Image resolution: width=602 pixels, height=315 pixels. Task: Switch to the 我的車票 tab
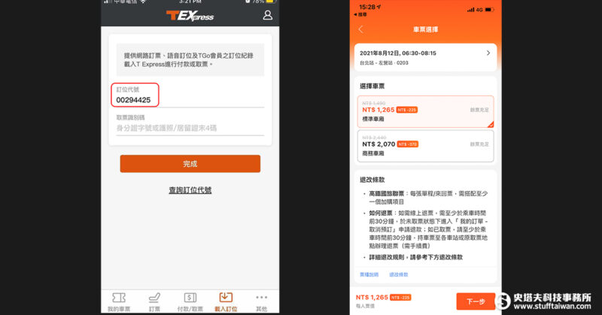[119, 302]
